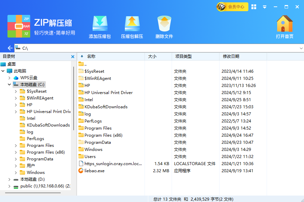Expand the 本地磁盘 (D:) tree node
This screenshot has height=202, width=304.
coord(9,179)
